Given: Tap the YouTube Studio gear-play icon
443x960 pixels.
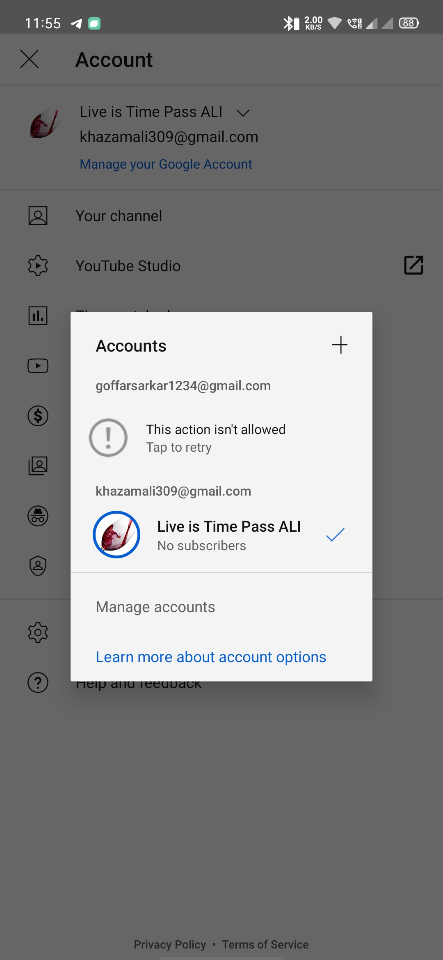Looking at the screenshot, I should [x=38, y=266].
